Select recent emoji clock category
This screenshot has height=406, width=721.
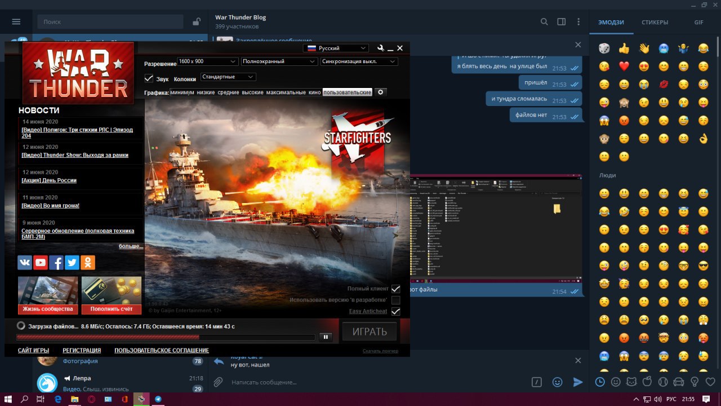pyautogui.click(x=600, y=382)
